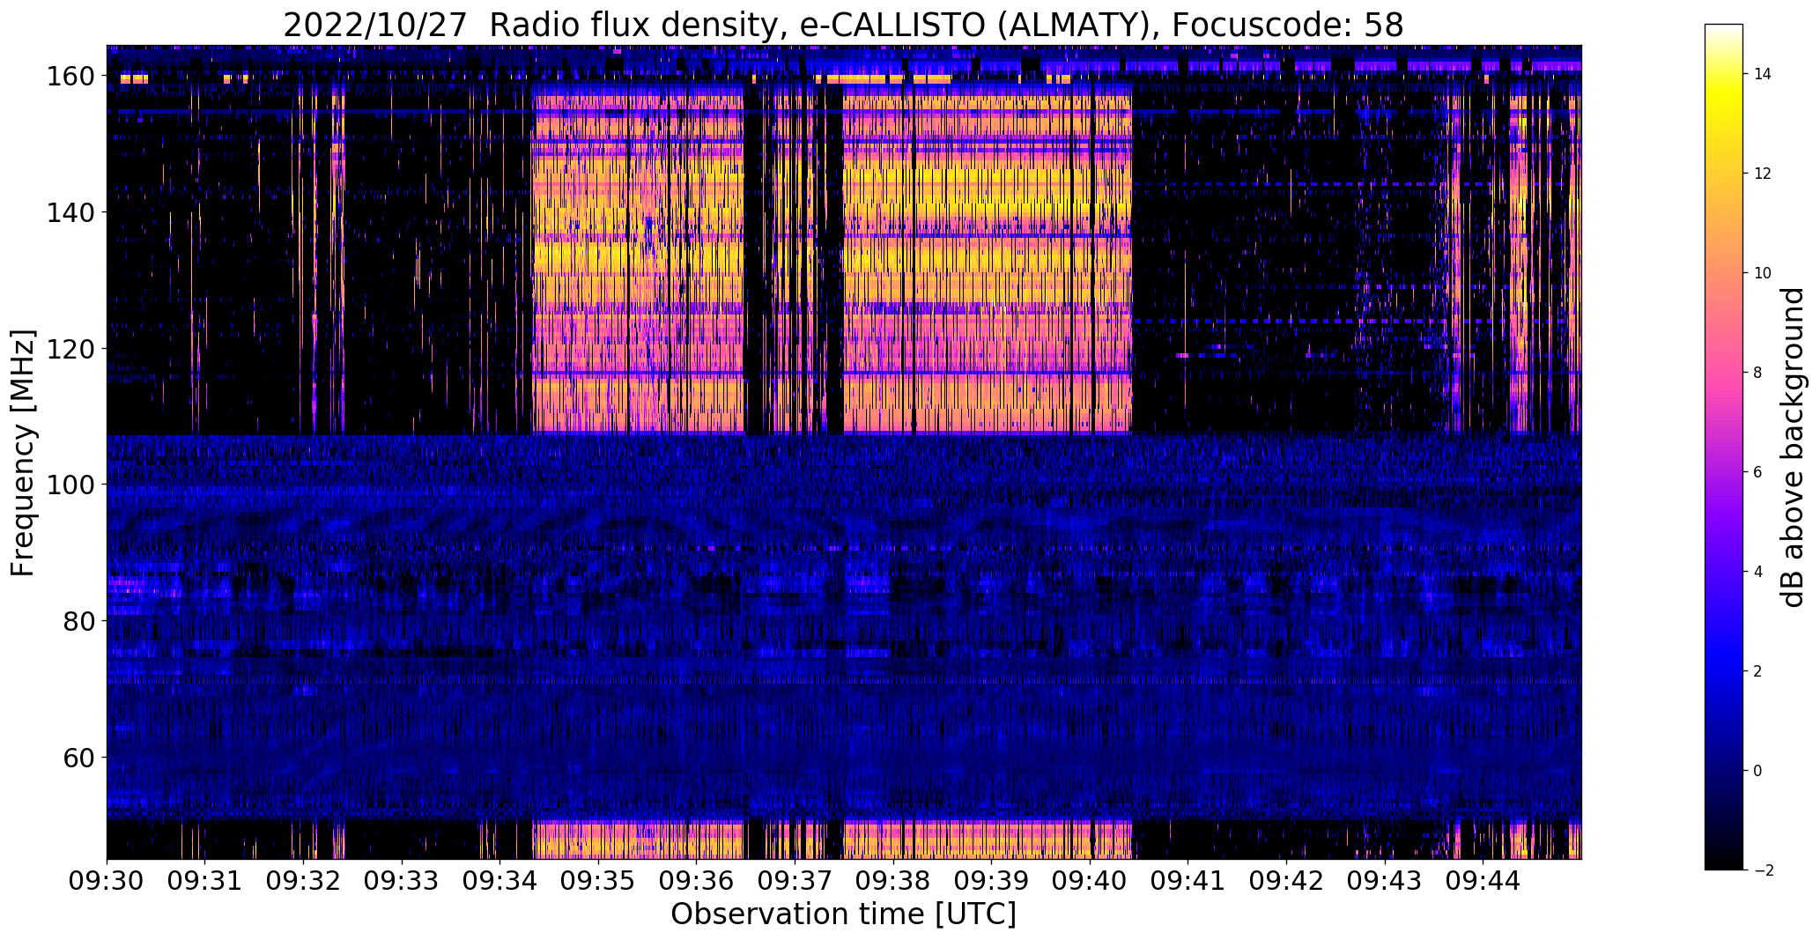The height and width of the screenshot is (940, 1820).
Task: Click the 09:39 time tick label
Action: tap(992, 880)
